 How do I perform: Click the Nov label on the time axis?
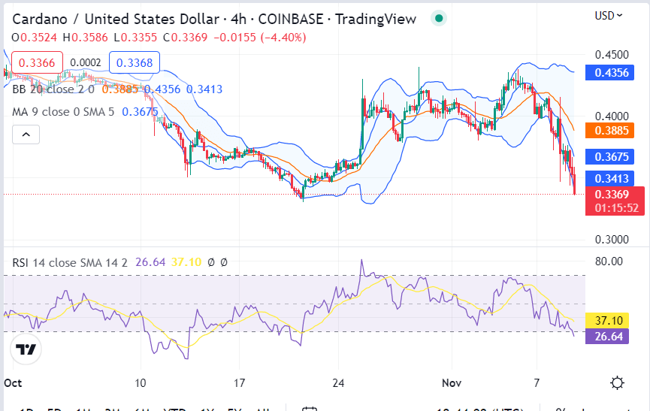(x=452, y=383)
